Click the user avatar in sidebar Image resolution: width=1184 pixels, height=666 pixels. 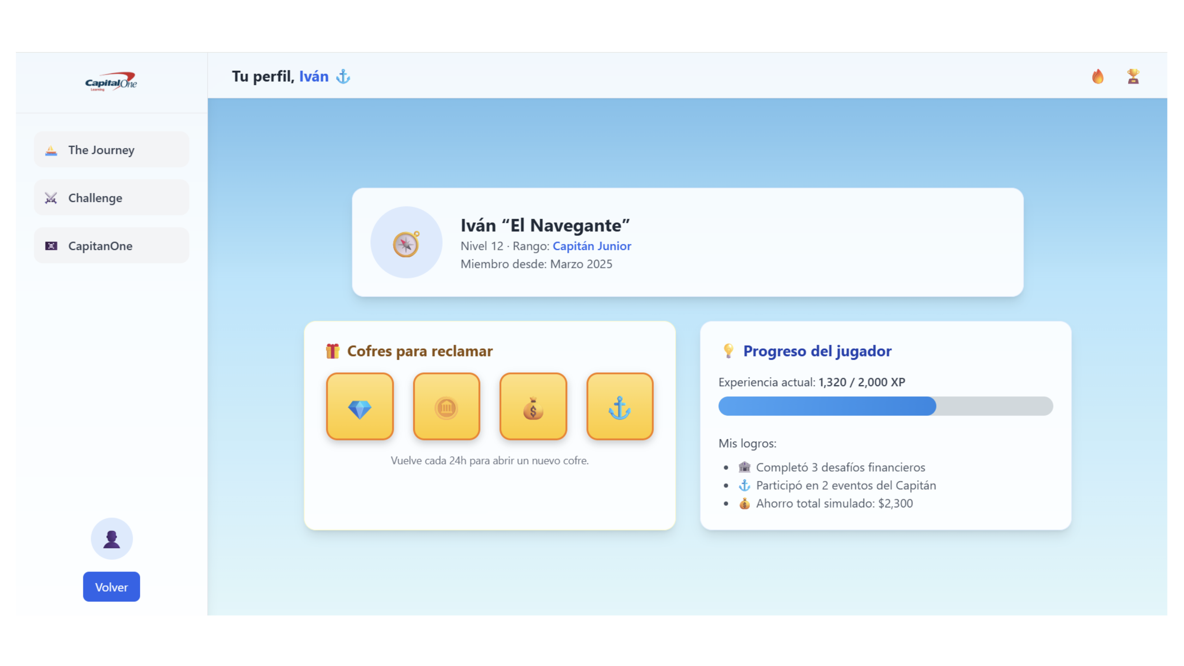tap(111, 538)
